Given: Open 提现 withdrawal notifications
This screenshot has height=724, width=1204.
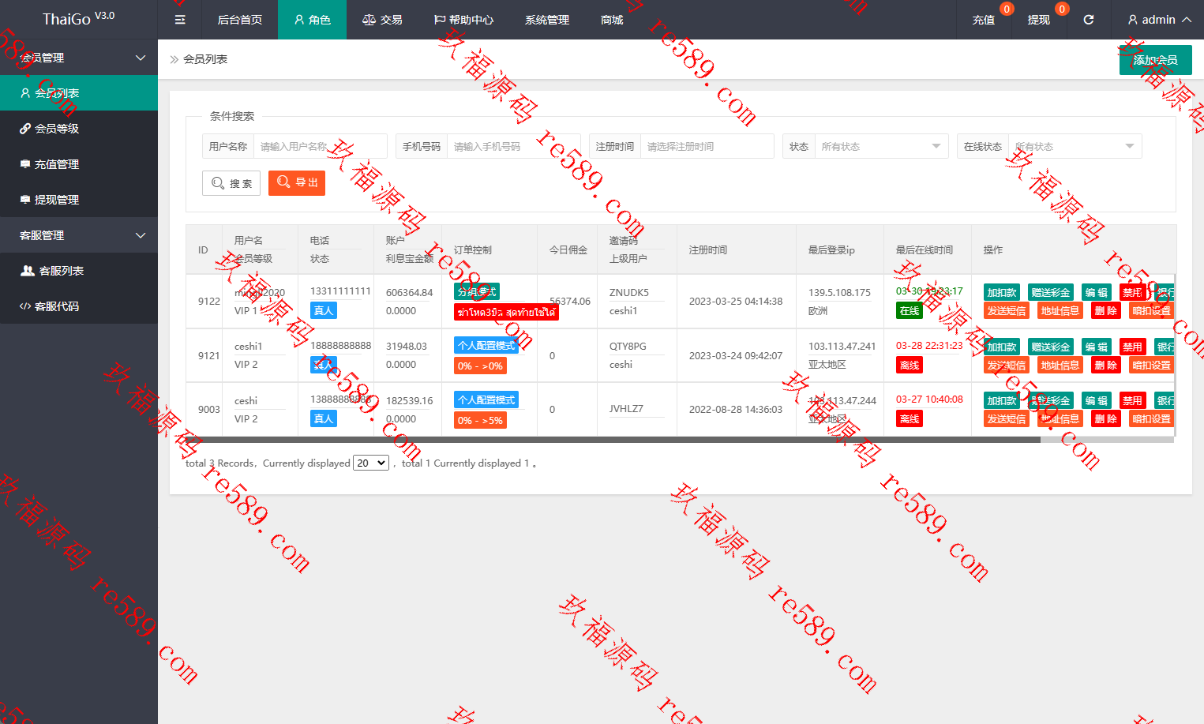Looking at the screenshot, I should point(1039,20).
